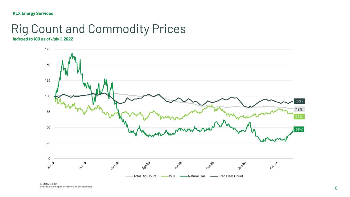The image size is (350, 197).
Task: Click the (19%) rig count end label
Action: point(299,109)
